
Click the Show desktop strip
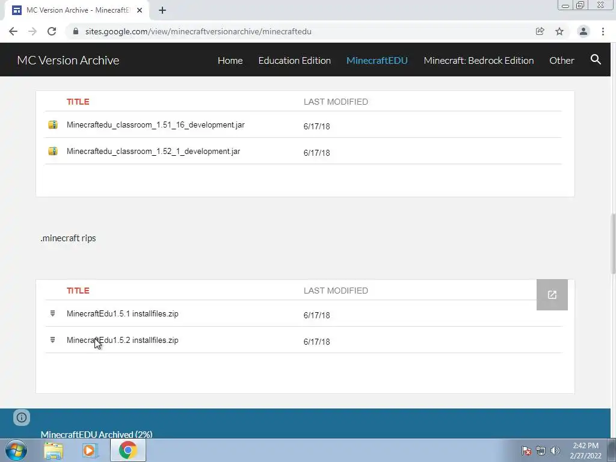612,450
